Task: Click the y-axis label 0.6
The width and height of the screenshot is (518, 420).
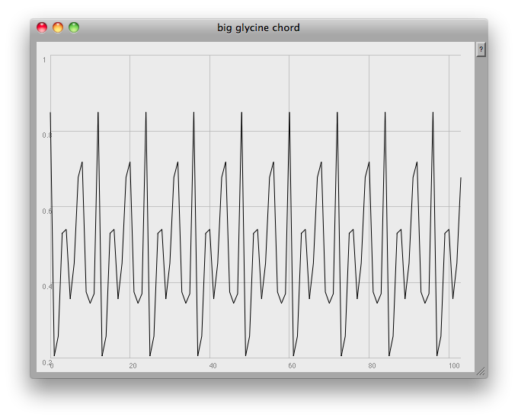Action: pos(45,211)
